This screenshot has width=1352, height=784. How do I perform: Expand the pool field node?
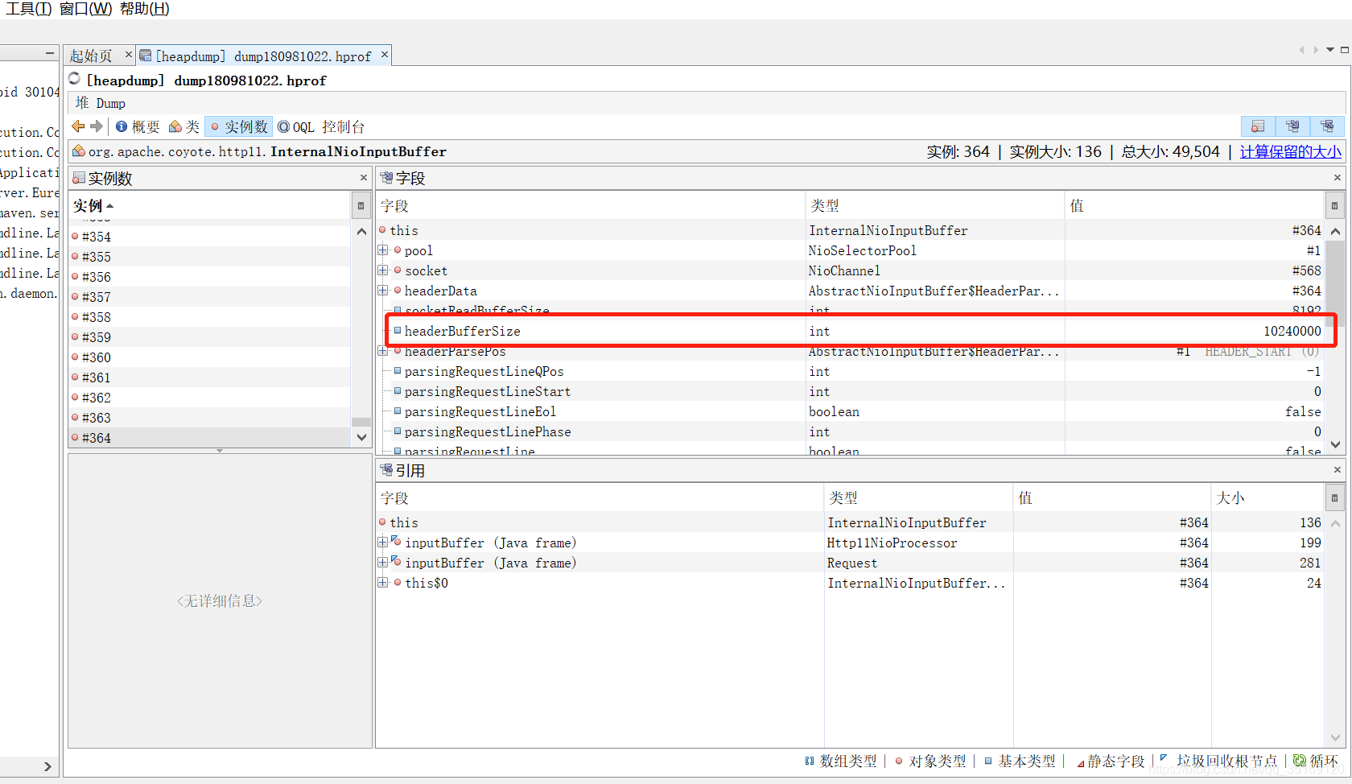[x=383, y=250]
